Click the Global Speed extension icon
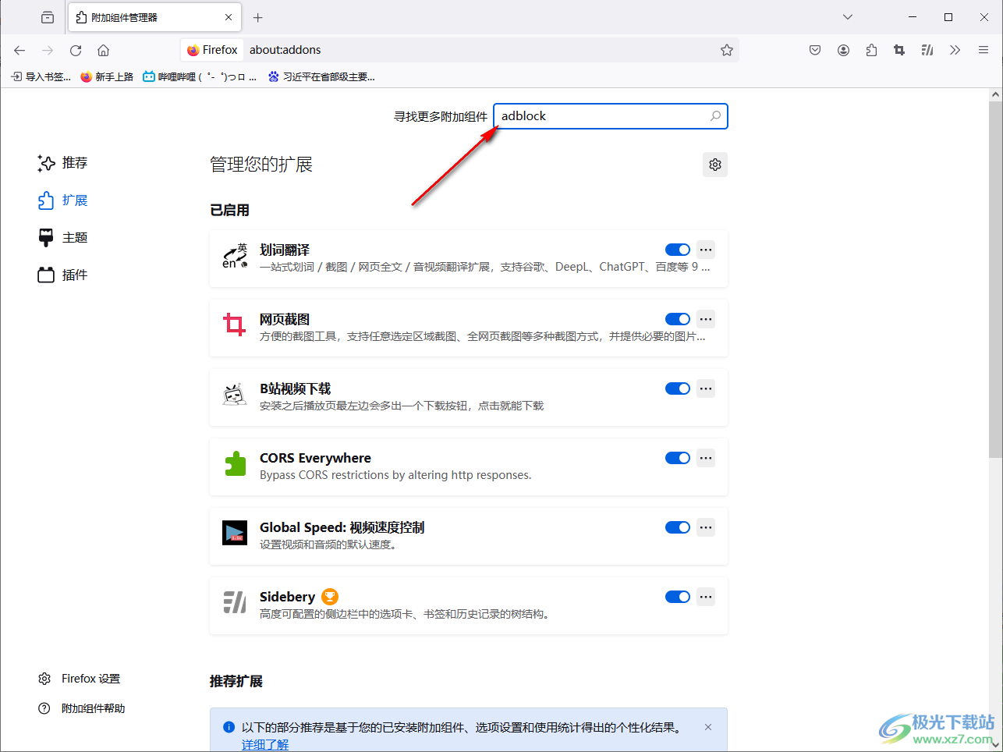 click(x=235, y=533)
